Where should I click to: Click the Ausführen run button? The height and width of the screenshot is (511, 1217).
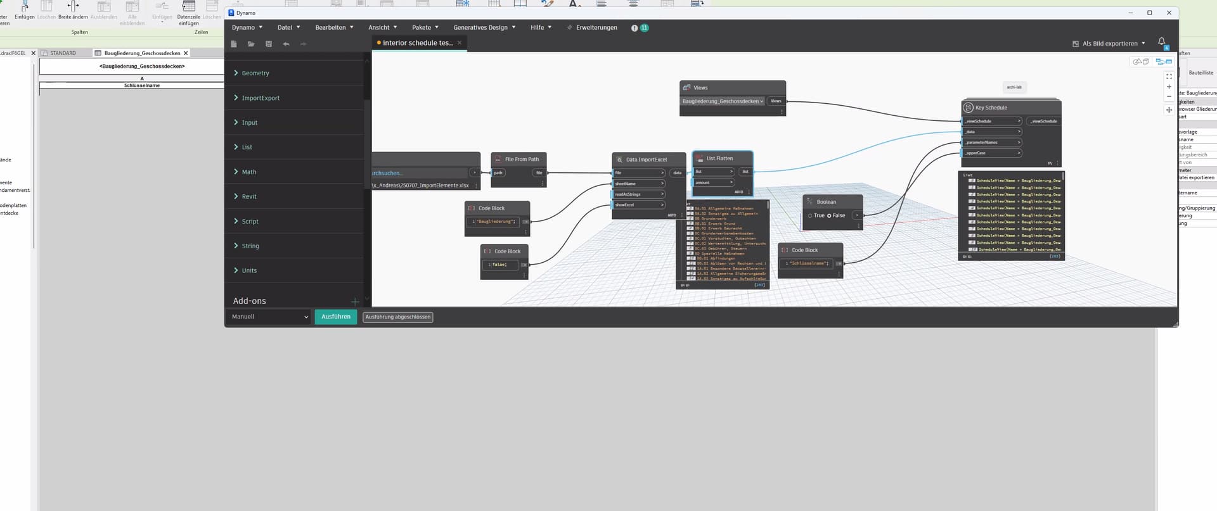point(336,317)
